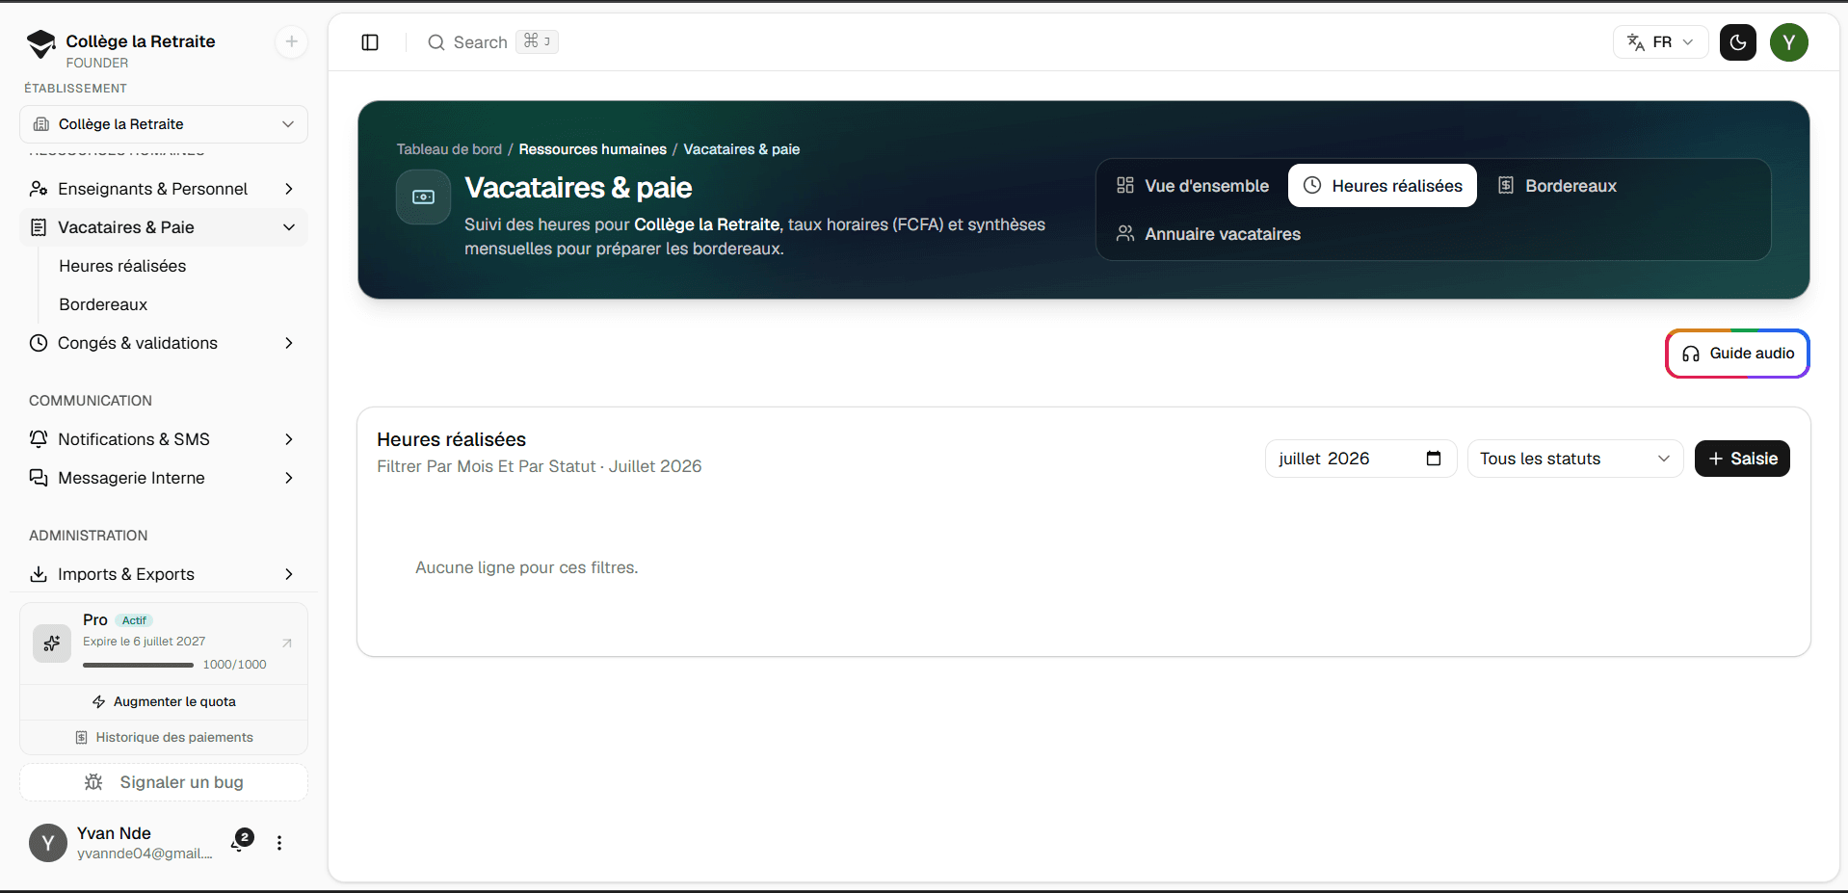Screen dimensions: 1848x893
Task: Open the FR language selector
Action: pos(1660,42)
